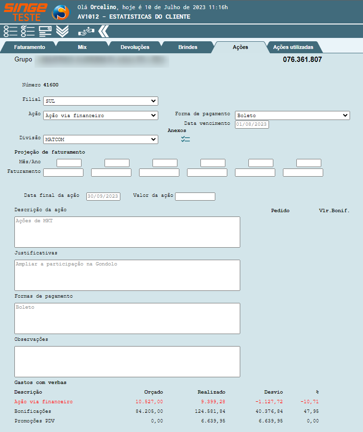Image resolution: width=363 pixels, height=432 pixels.
Task: Click the checked list icon in toolbar
Action: click(x=27, y=31)
